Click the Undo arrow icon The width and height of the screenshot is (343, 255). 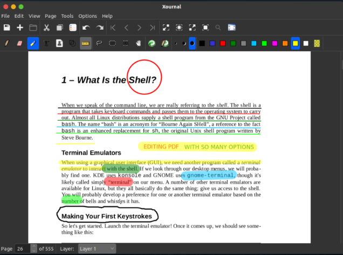pyautogui.click(x=86, y=27)
